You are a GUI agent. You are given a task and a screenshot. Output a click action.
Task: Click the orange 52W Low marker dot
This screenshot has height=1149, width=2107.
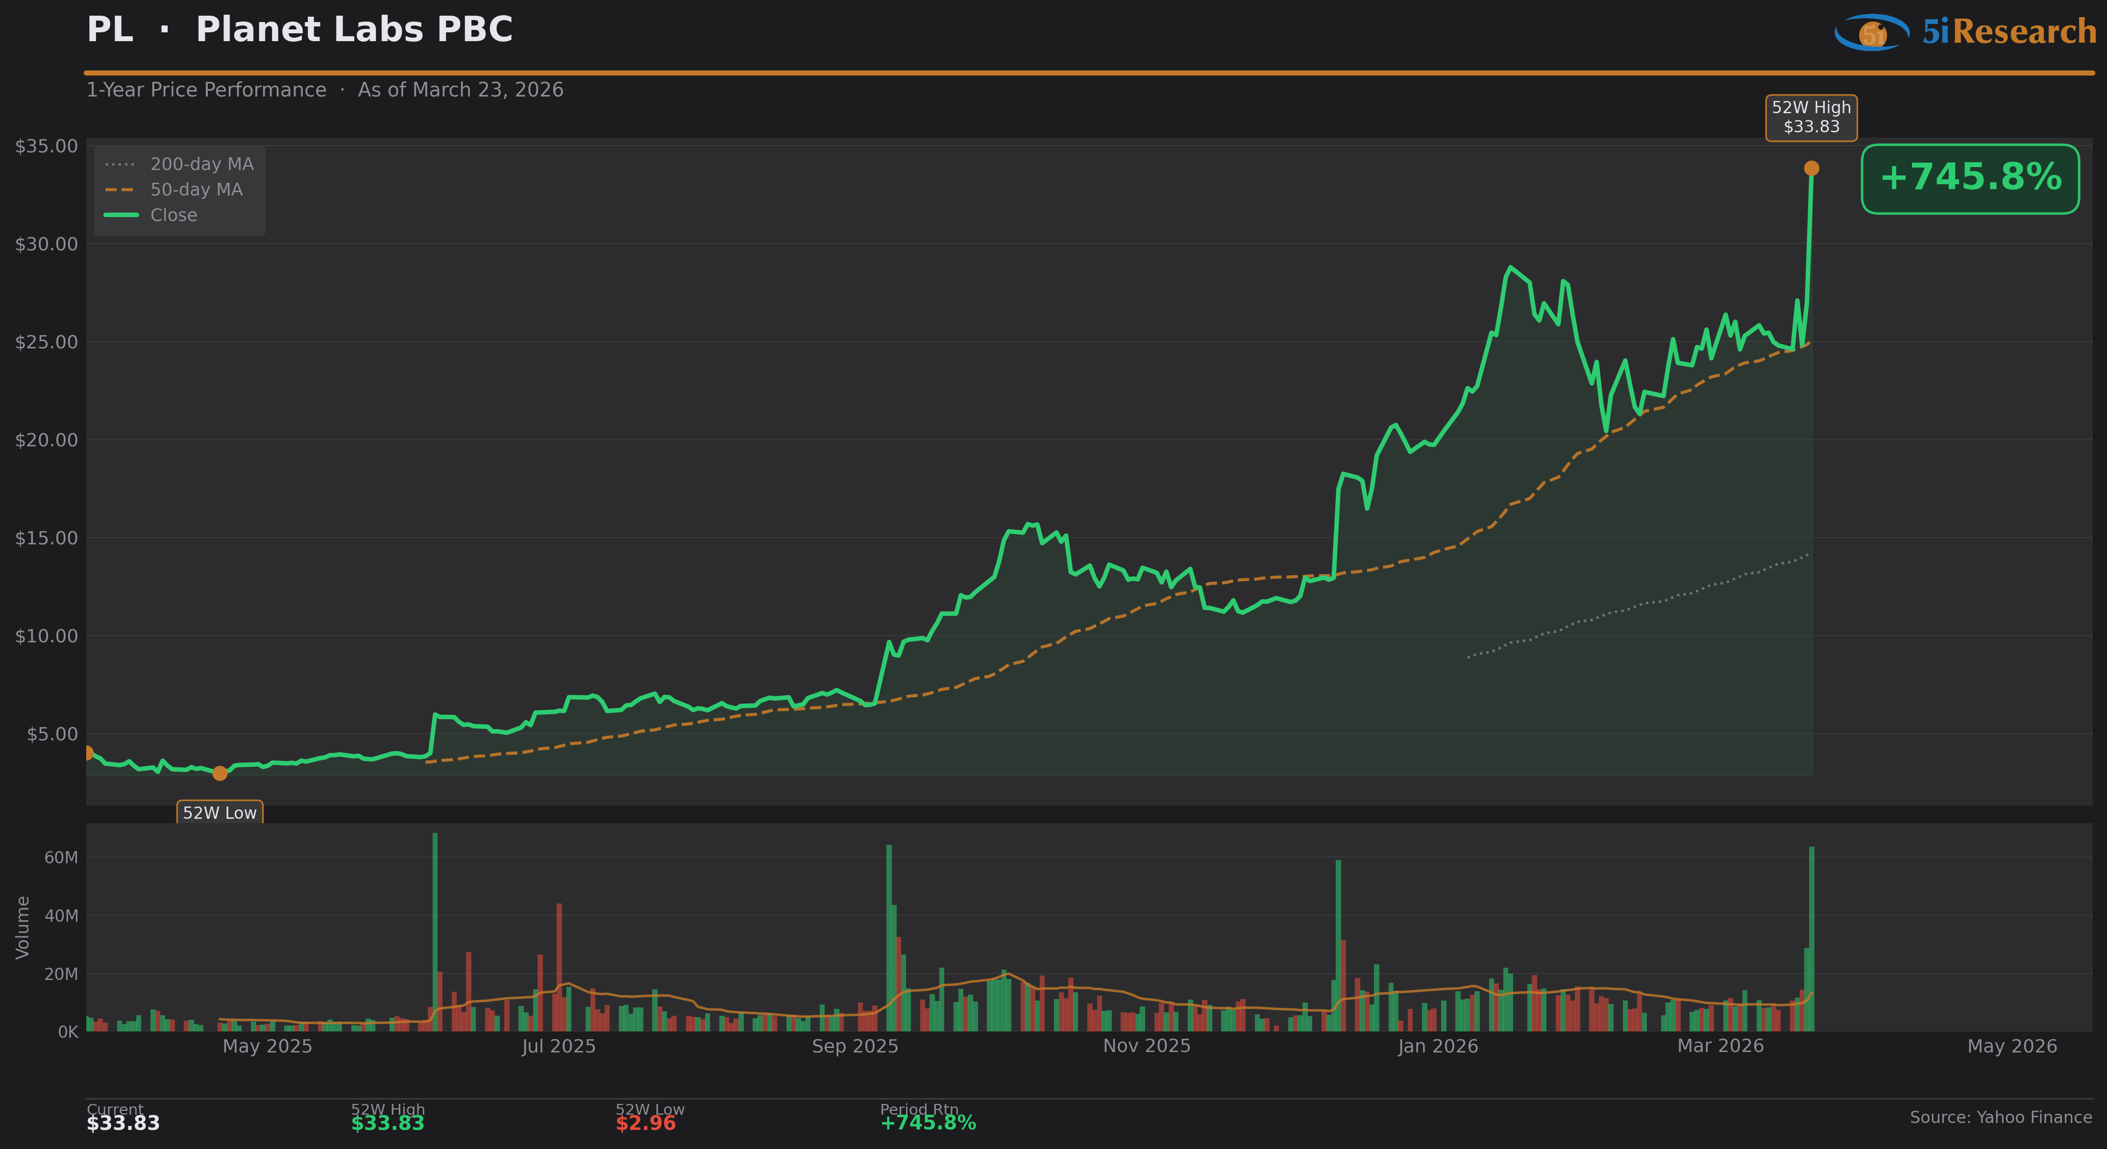point(220,773)
